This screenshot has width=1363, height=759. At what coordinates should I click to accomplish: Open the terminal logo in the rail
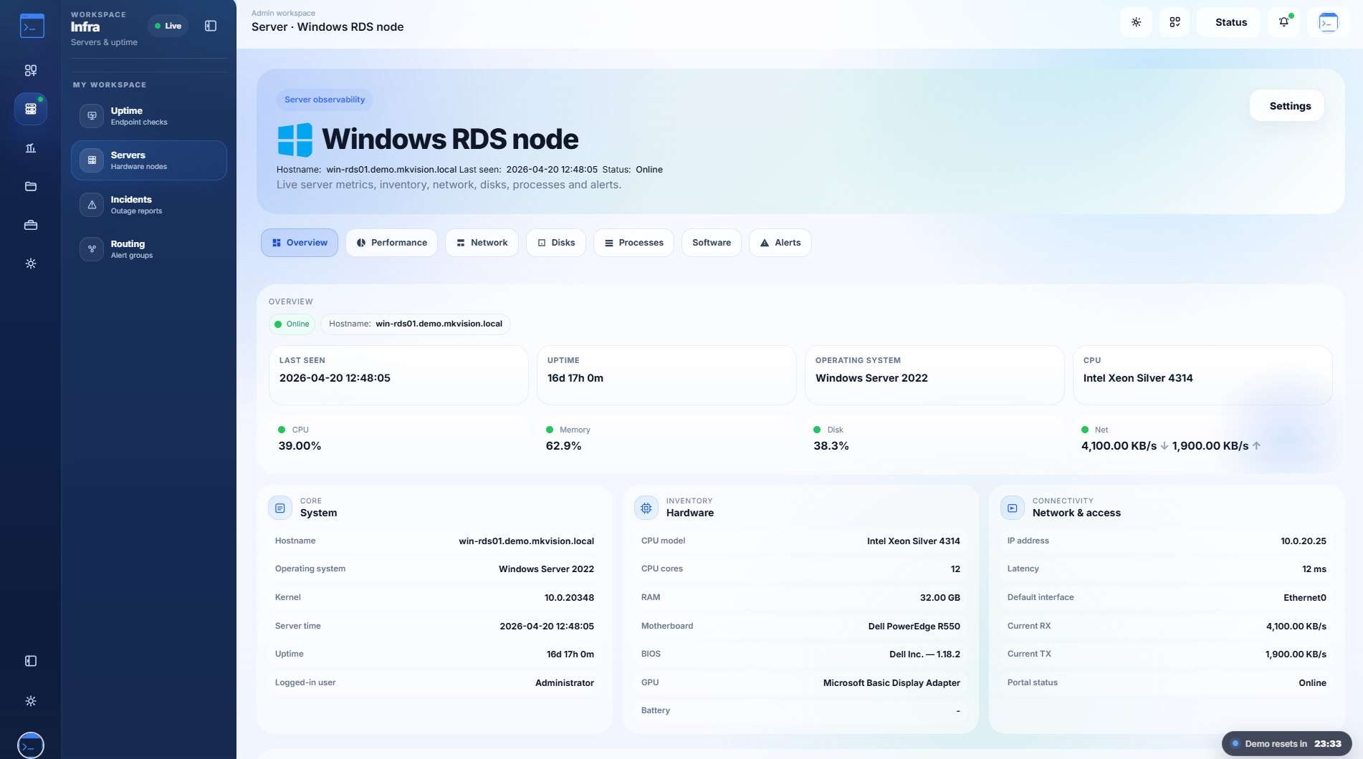32,26
